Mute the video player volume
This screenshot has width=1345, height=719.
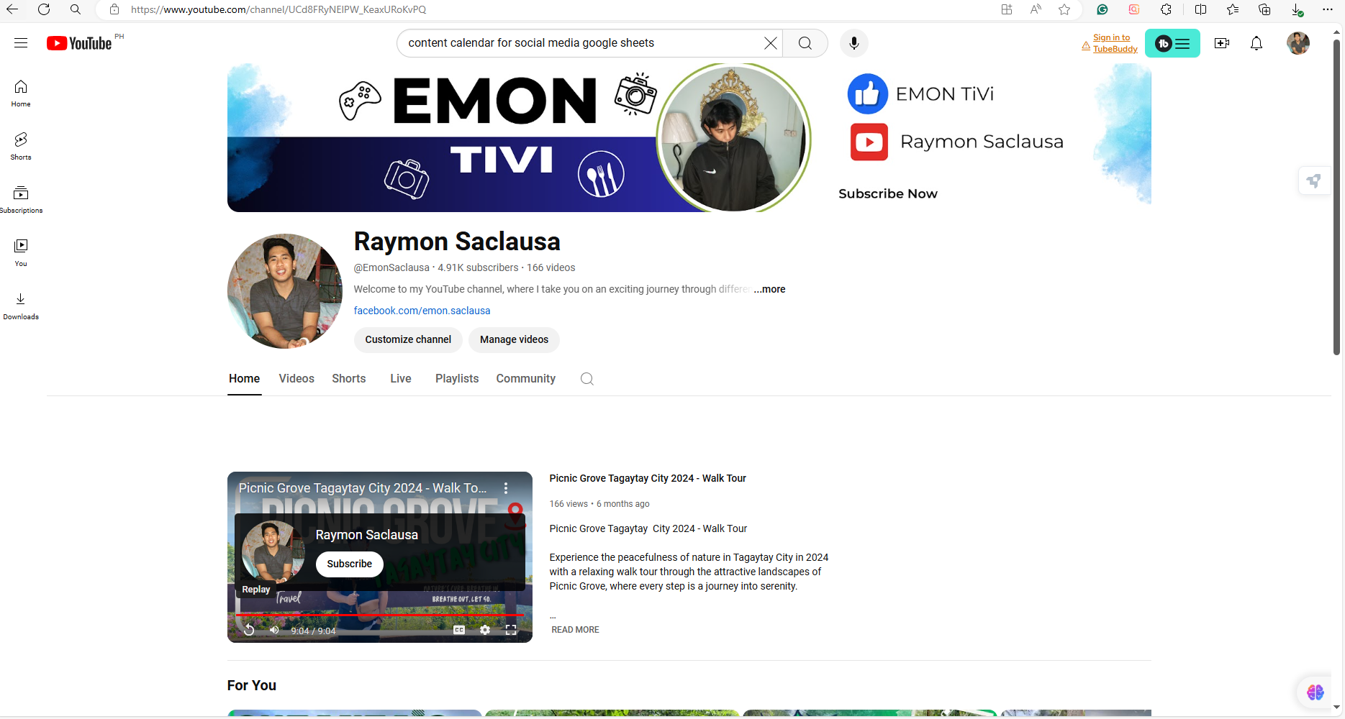[274, 630]
